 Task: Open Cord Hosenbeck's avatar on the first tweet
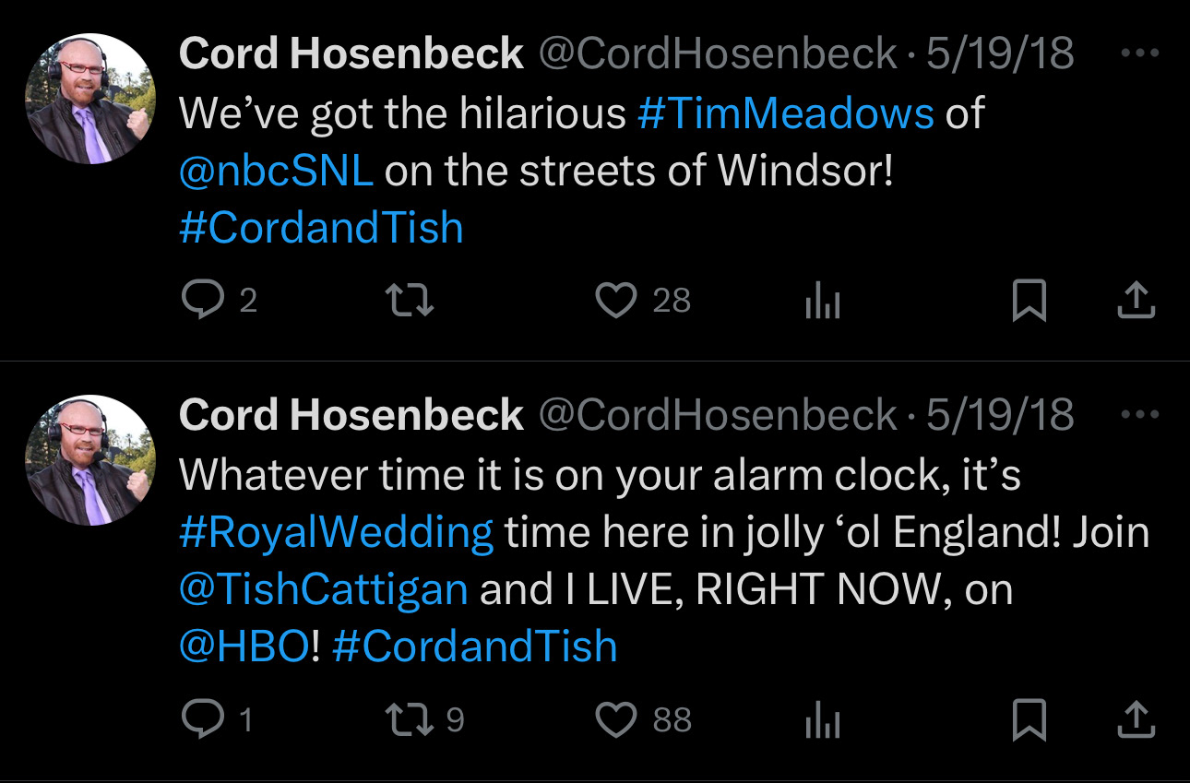91,100
